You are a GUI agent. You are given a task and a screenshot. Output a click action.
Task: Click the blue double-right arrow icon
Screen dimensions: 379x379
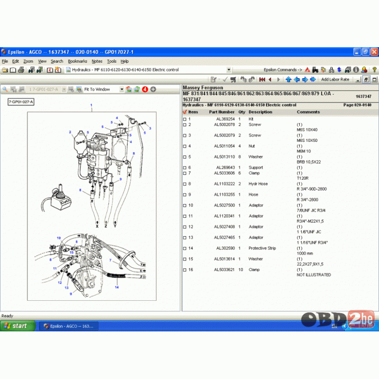pyautogui.click(x=313, y=80)
